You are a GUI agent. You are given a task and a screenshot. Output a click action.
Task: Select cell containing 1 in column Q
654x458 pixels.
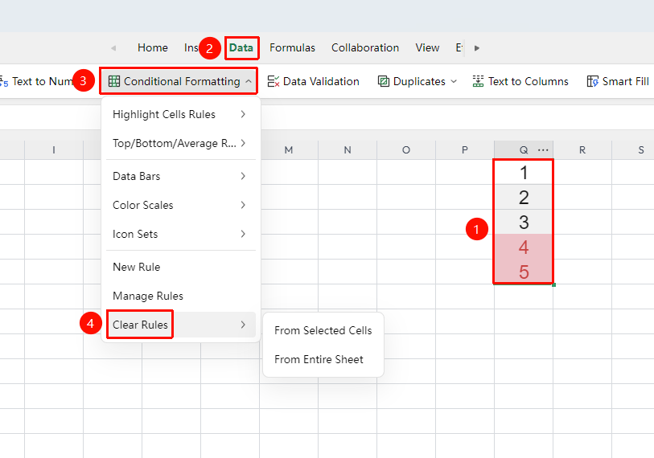pos(524,172)
